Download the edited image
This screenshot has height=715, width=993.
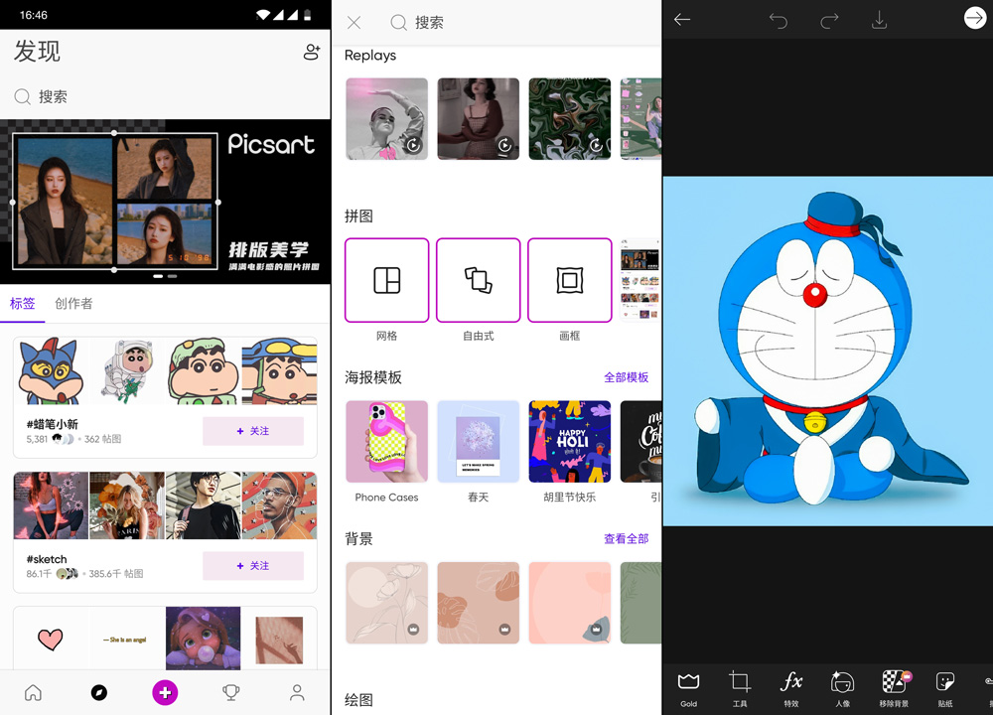click(879, 20)
